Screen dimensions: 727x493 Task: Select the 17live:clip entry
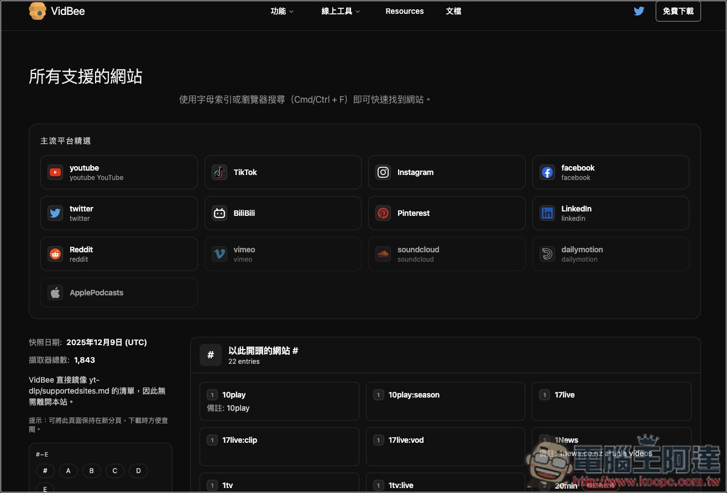[279, 447]
